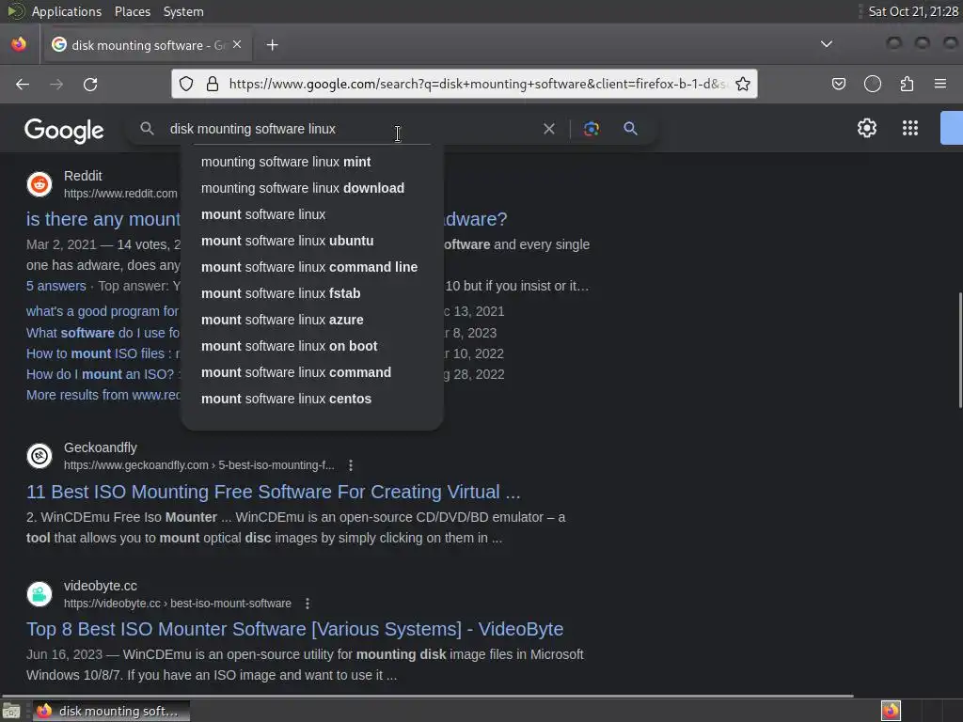Click the videobyte.cc result favicon

pyautogui.click(x=39, y=594)
